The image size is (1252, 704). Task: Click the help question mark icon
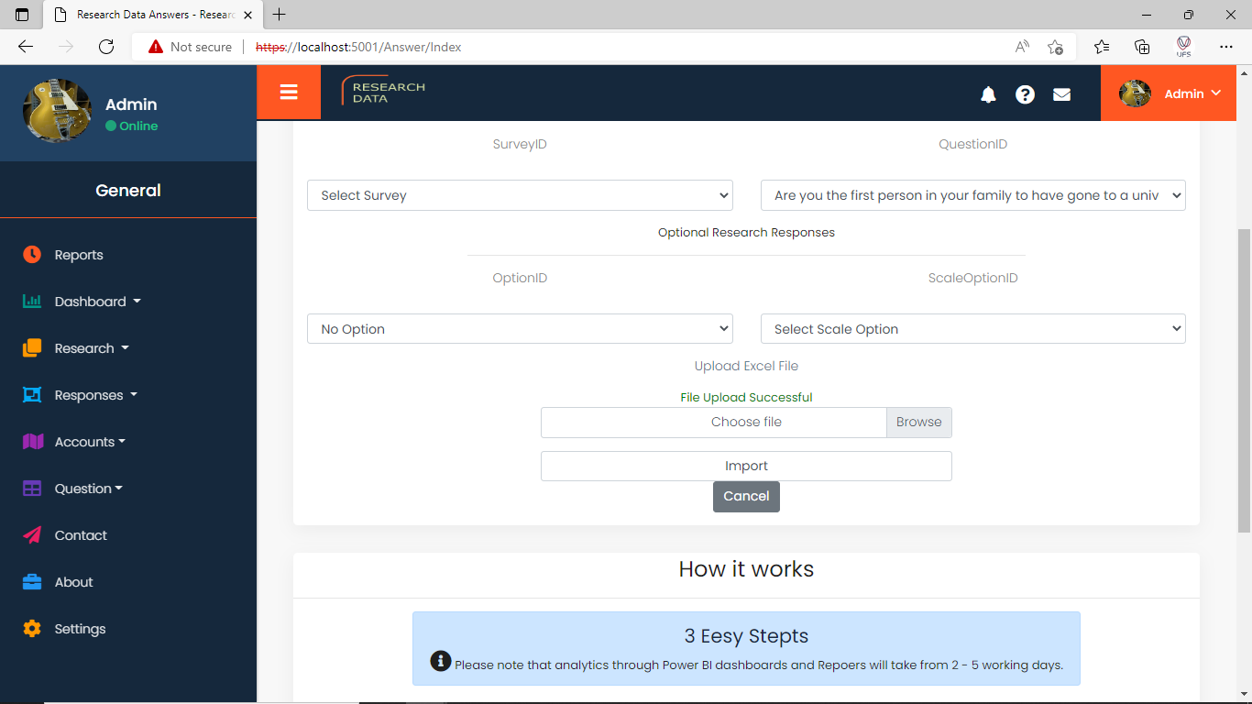[1025, 94]
